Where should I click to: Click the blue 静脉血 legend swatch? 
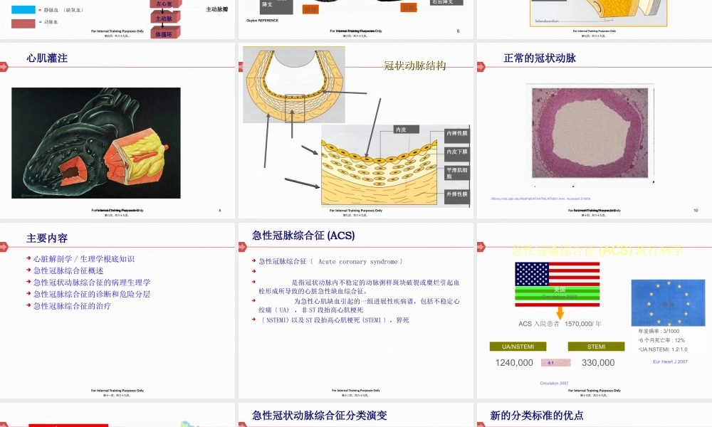click(23, 9)
